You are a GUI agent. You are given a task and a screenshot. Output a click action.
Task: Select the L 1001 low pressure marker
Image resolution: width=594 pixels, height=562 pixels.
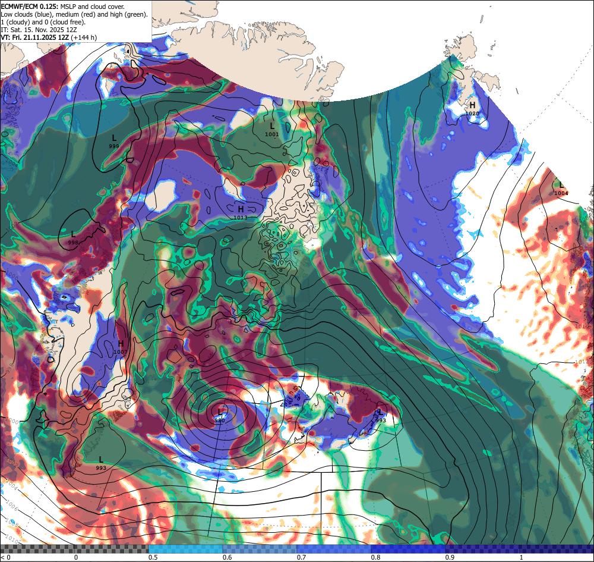(x=272, y=129)
